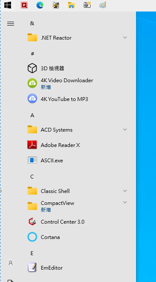Open the third taskbar app icon
The height and width of the screenshot is (282, 156).
(x=56, y=5)
